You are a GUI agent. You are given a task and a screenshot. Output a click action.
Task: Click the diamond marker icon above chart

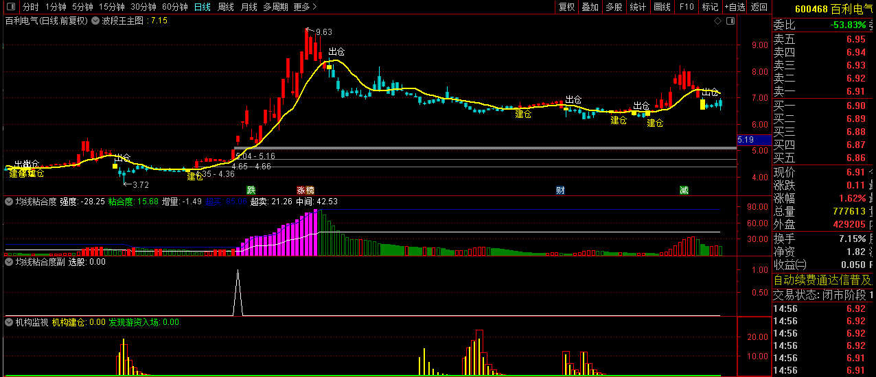point(717,21)
